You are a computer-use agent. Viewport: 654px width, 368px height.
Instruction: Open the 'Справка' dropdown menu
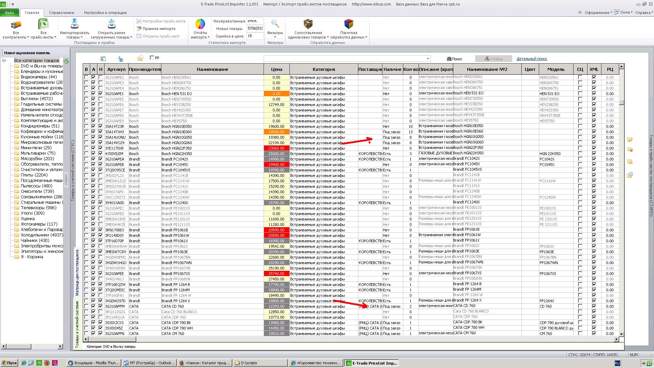(644, 13)
